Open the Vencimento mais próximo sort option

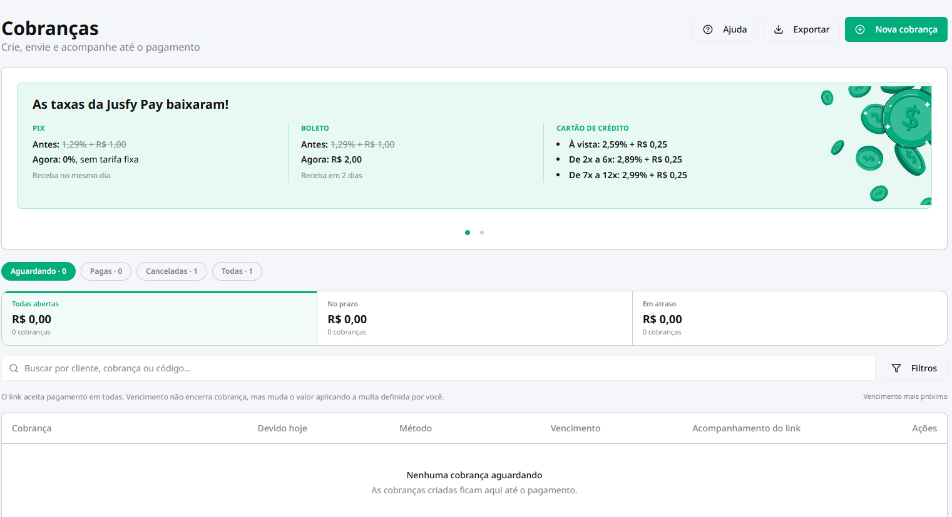pos(905,396)
